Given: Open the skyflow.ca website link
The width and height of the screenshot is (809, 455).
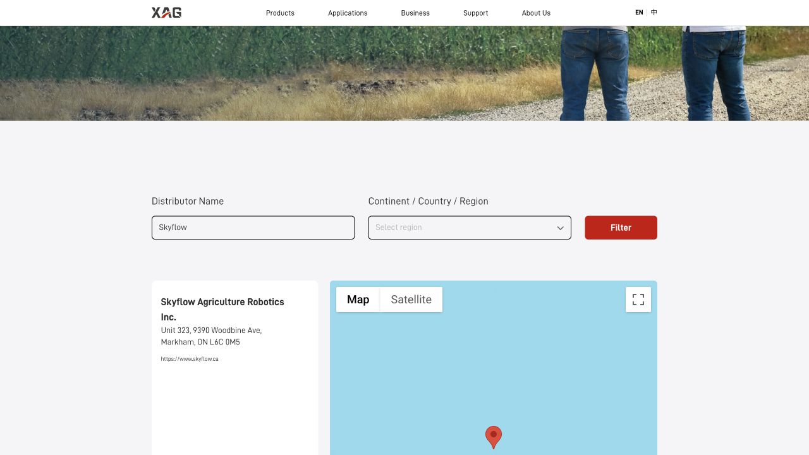Looking at the screenshot, I should click(190, 359).
